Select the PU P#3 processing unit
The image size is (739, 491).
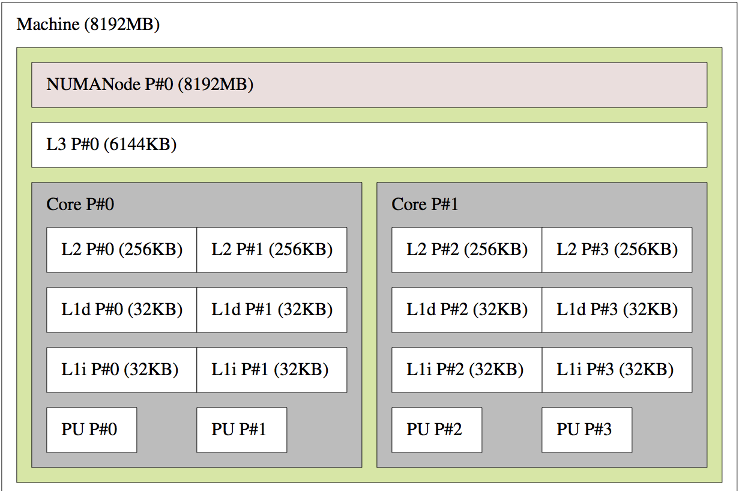coord(587,430)
